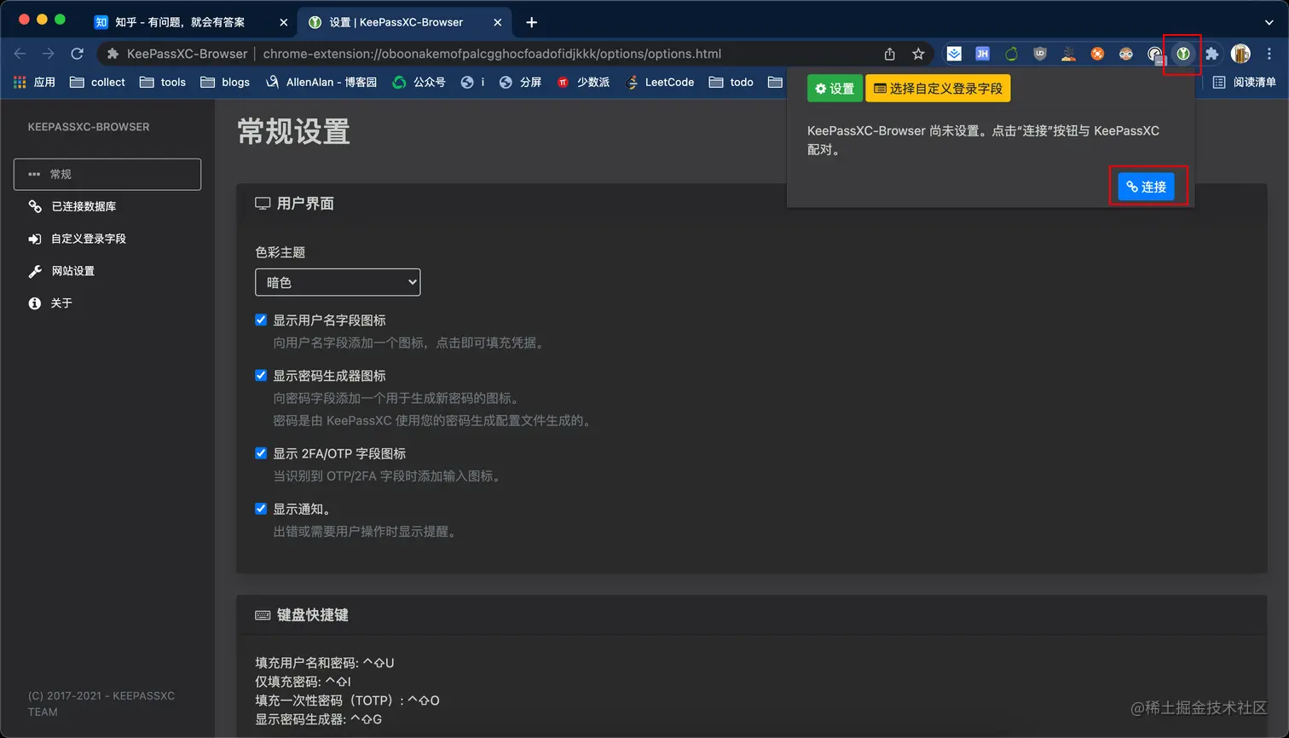1289x738 pixels.
Task: Click the 显示密码生成器 shortcut line
Action: 319,719
